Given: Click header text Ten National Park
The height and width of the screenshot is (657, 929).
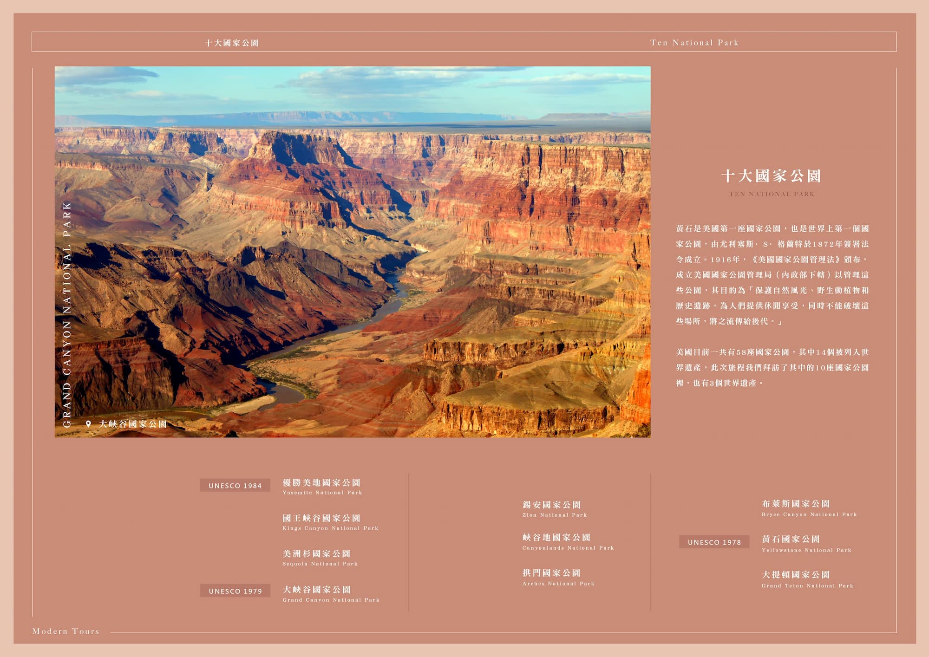Looking at the screenshot, I should [694, 43].
